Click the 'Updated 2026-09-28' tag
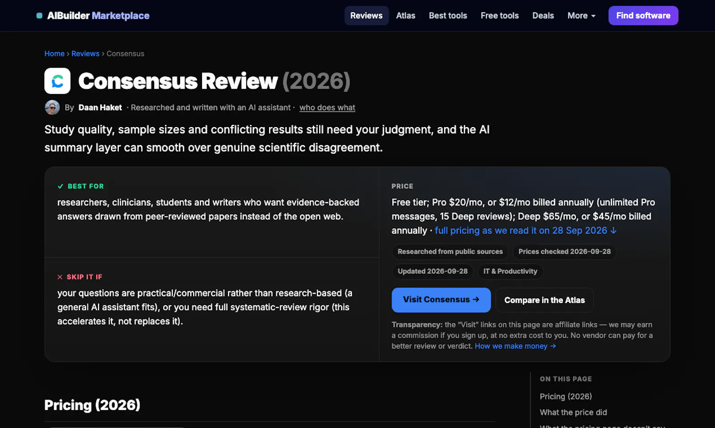This screenshot has width=715, height=428. pos(433,271)
